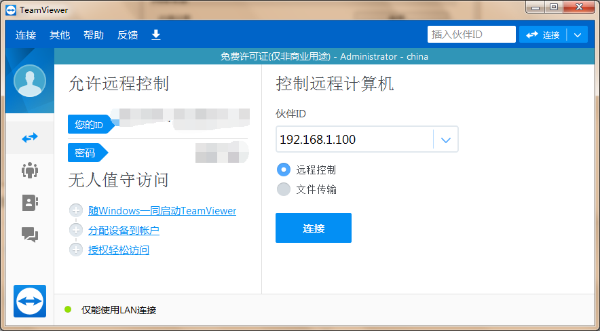
Task: Open the Chat sidebar icon
Action: (30, 235)
